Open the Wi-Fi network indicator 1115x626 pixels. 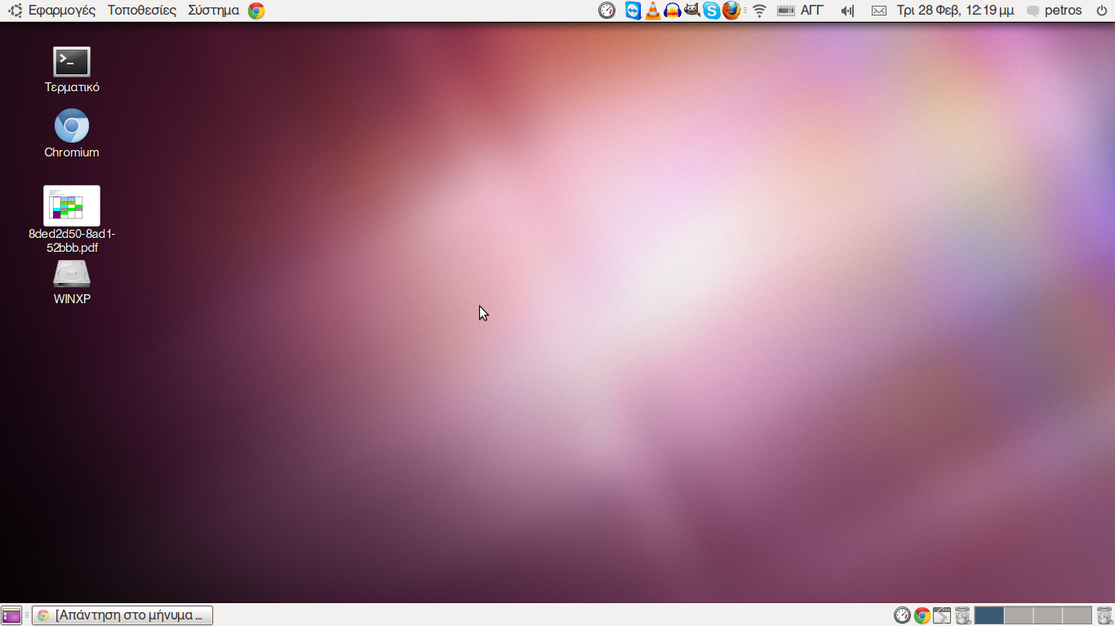[760, 11]
